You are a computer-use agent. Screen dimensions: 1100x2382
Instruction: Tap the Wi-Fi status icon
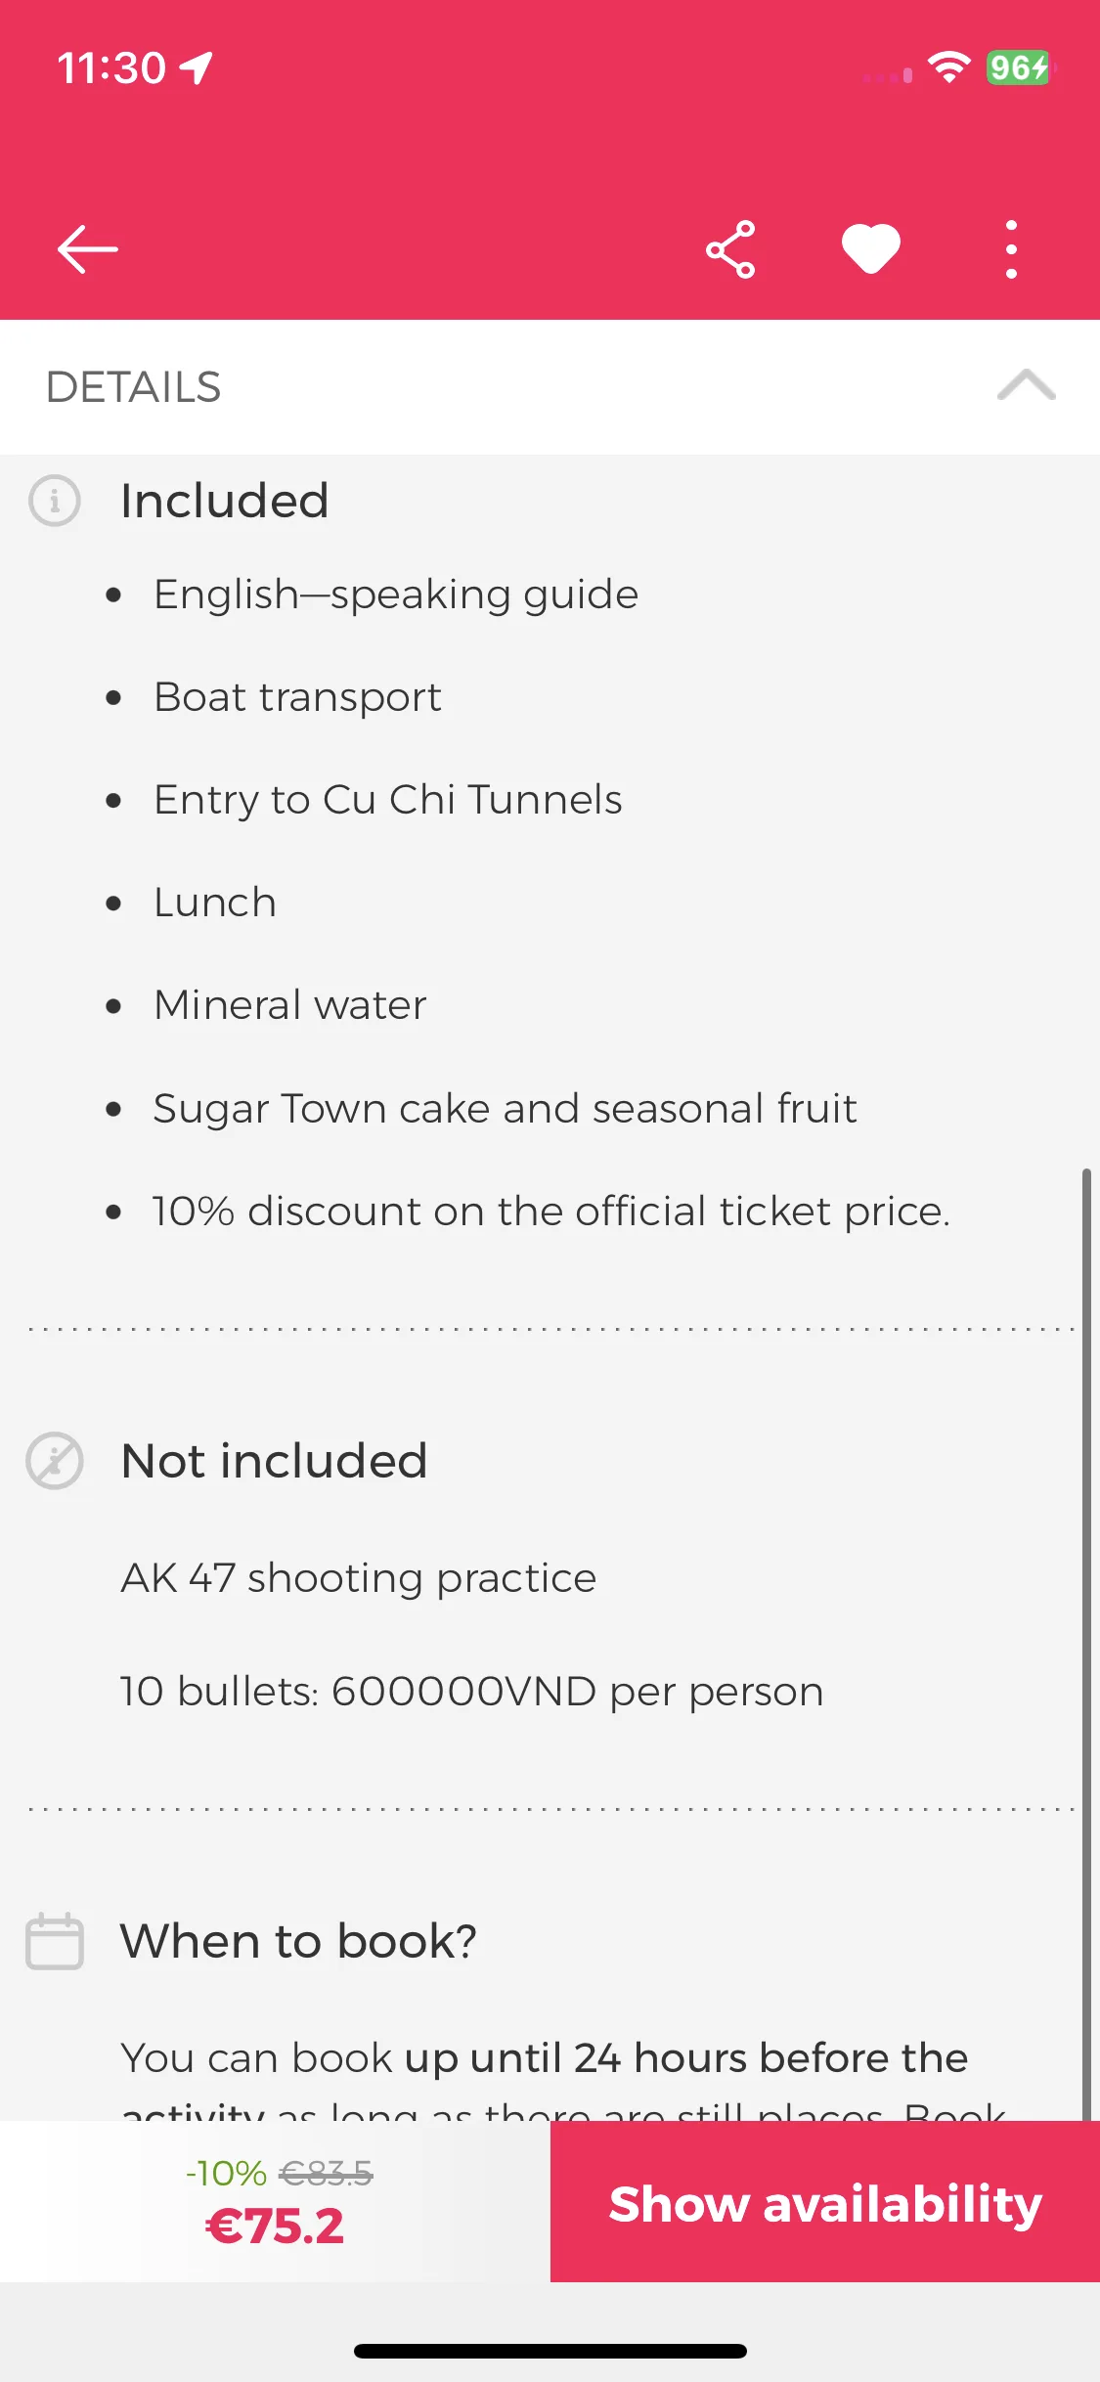[x=948, y=67]
